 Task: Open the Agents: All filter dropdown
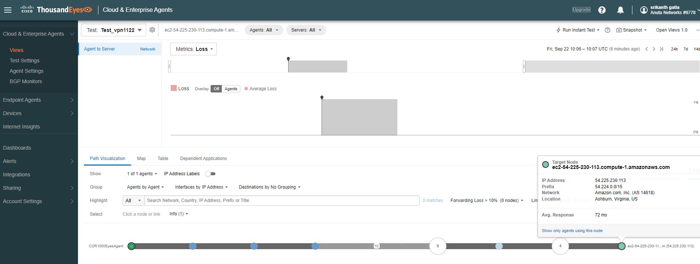click(x=264, y=30)
